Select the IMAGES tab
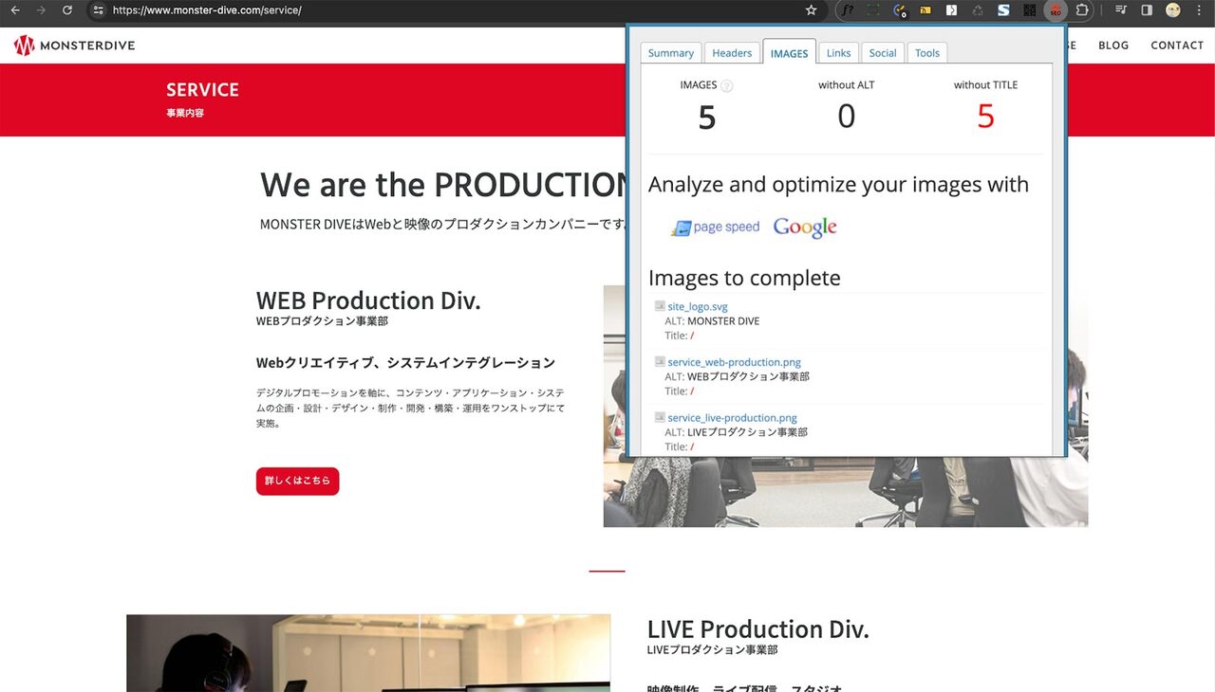This screenshot has width=1215, height=692. pos(789,53)
